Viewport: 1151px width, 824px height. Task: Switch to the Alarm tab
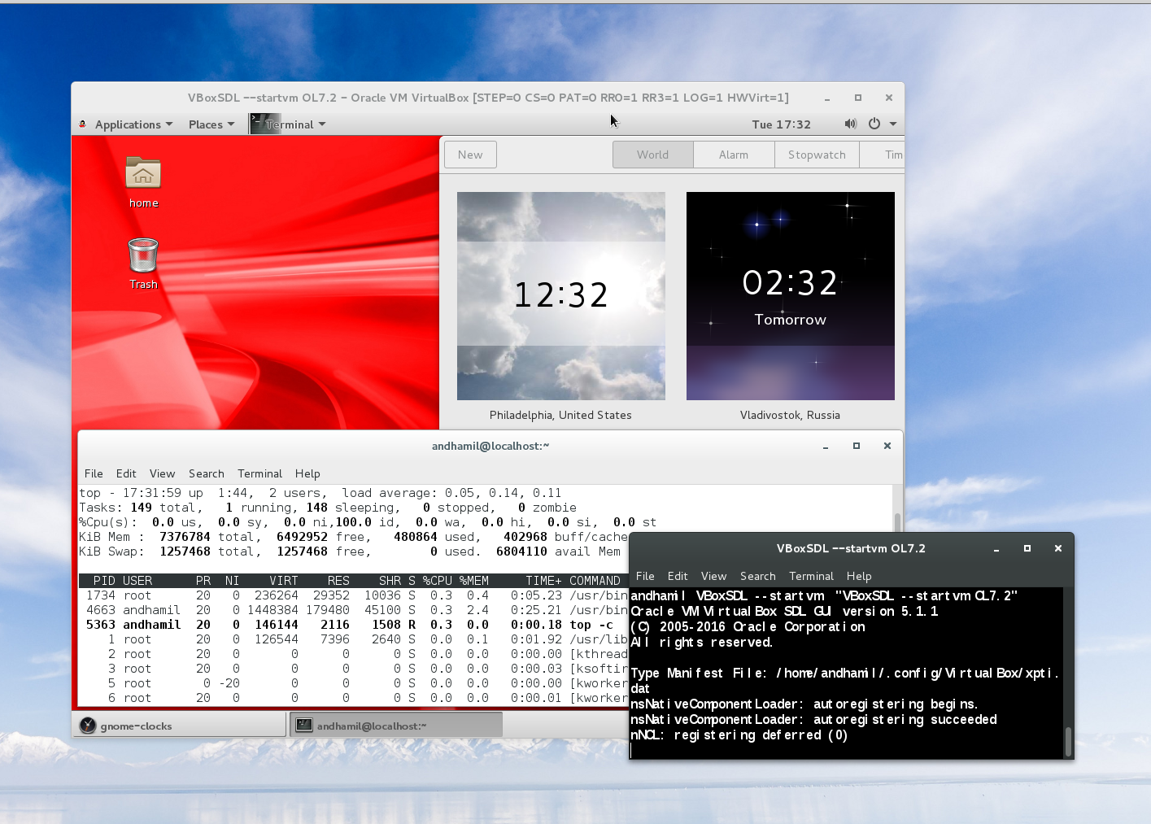pyautogui.click(x=734, y=155)
